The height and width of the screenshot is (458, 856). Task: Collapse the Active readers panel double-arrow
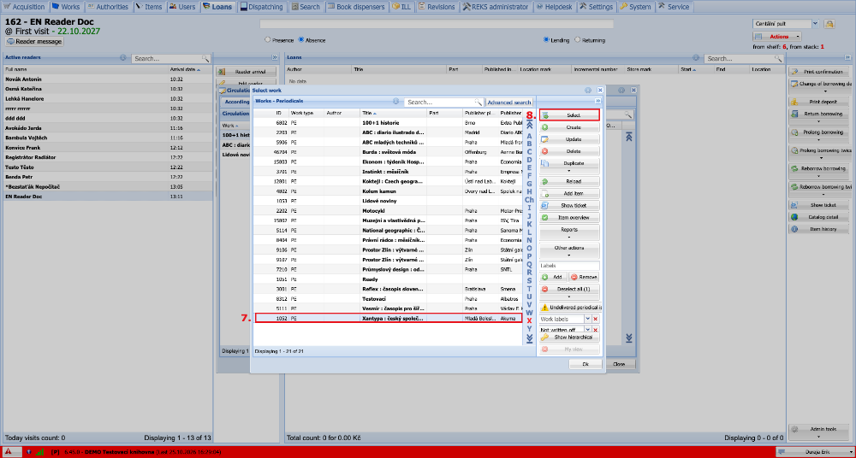pyautogui.click(x=275, y=57)
